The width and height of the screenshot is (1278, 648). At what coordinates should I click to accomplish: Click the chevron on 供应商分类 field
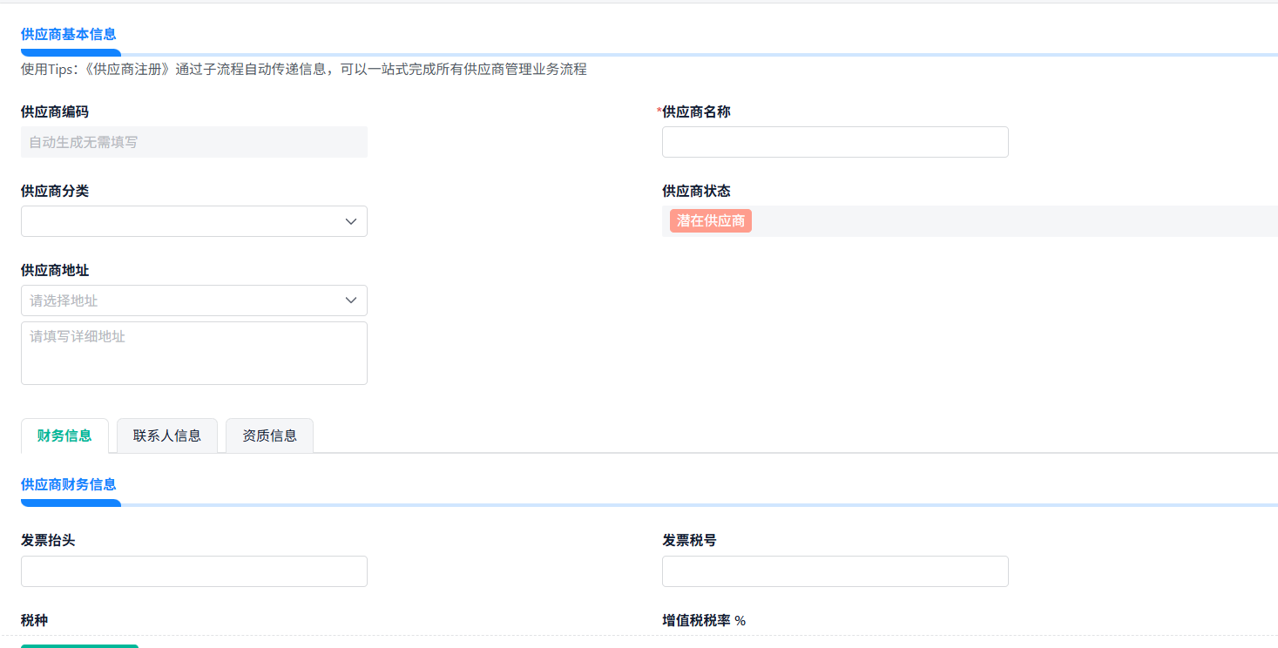[x=351, y=221]
